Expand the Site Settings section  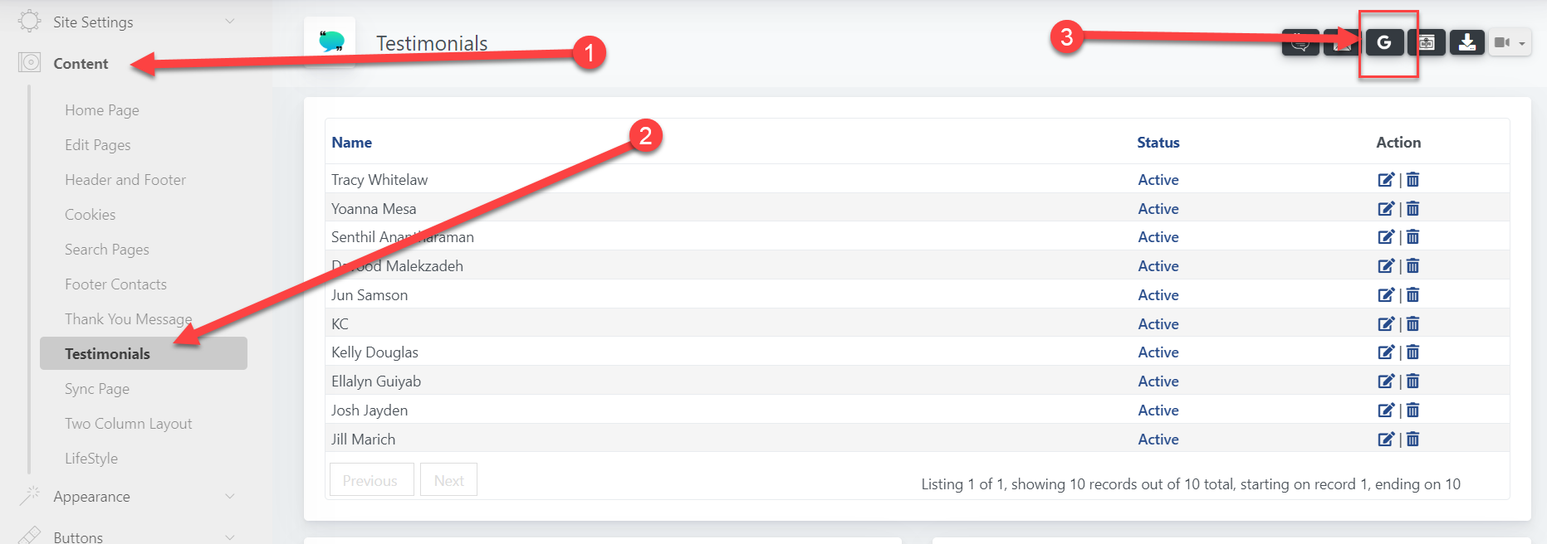(230, 22)
